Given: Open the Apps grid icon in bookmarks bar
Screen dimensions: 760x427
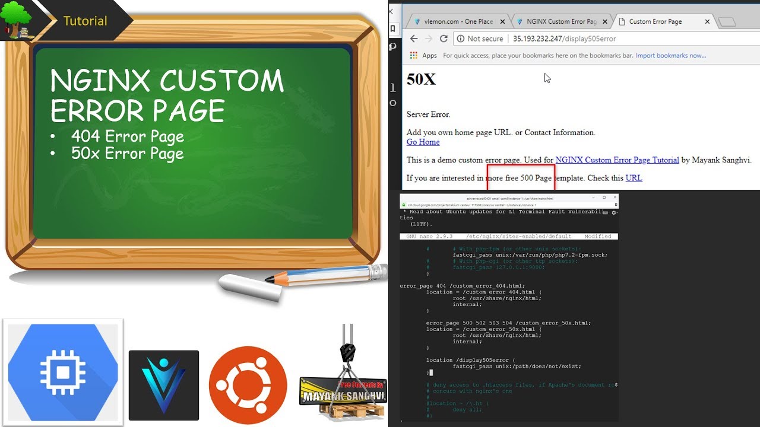Looking at the screenshot, I should 414,55.
